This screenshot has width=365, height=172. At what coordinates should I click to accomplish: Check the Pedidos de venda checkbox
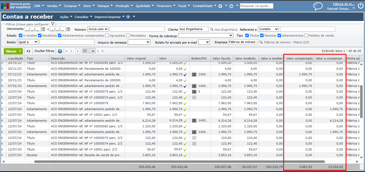[x=306, y=36]
